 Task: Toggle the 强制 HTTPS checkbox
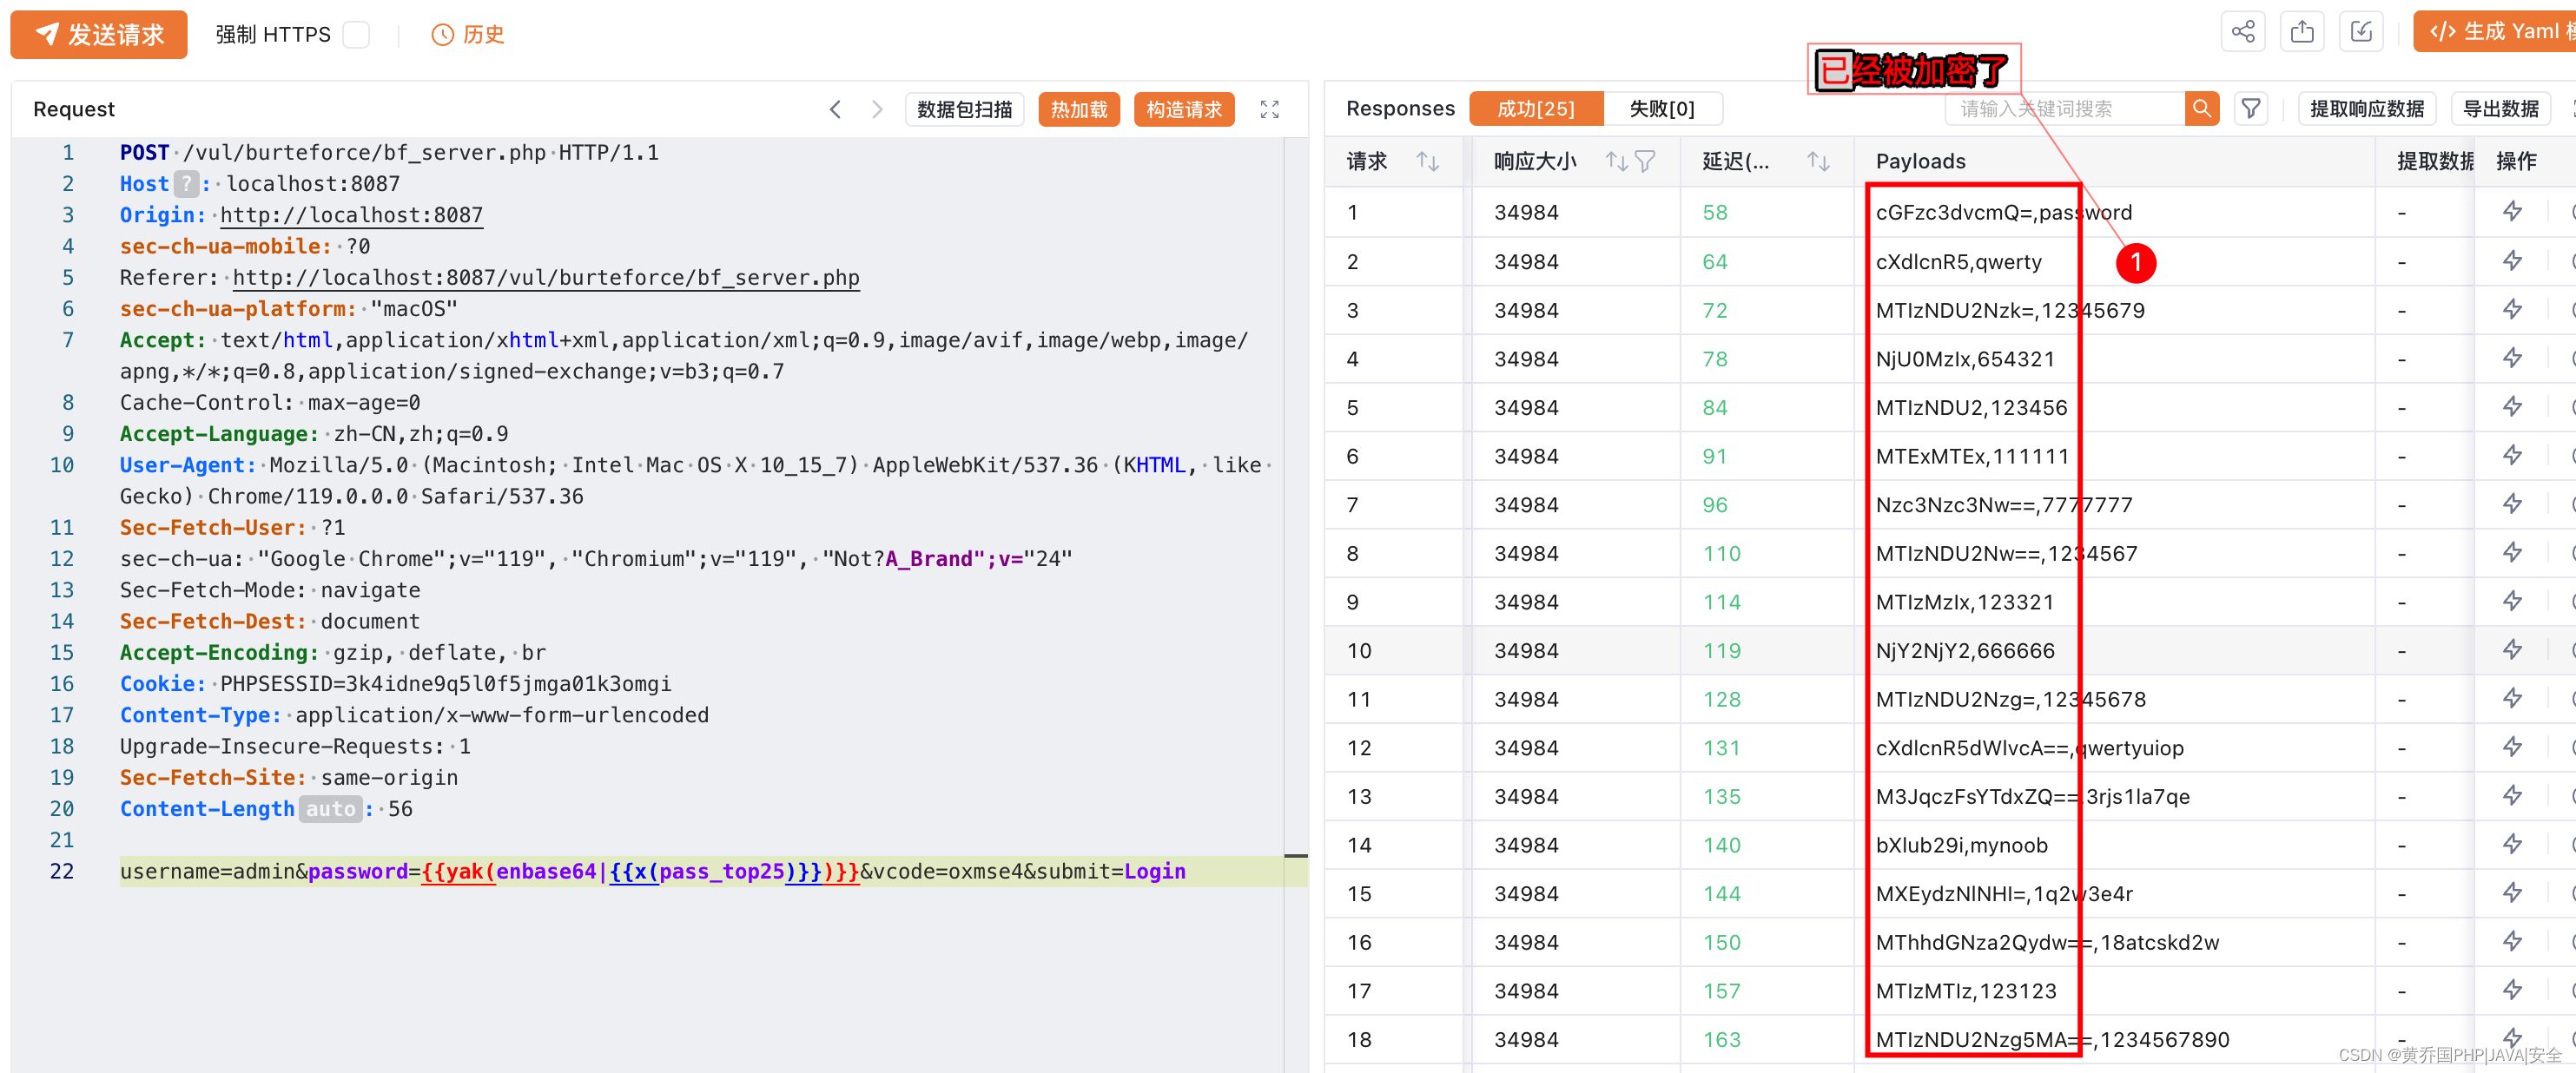[356, 35]
